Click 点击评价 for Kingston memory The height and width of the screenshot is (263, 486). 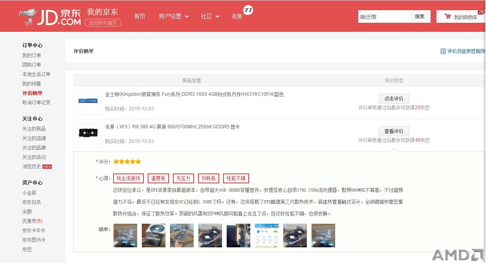coord(394,99)
